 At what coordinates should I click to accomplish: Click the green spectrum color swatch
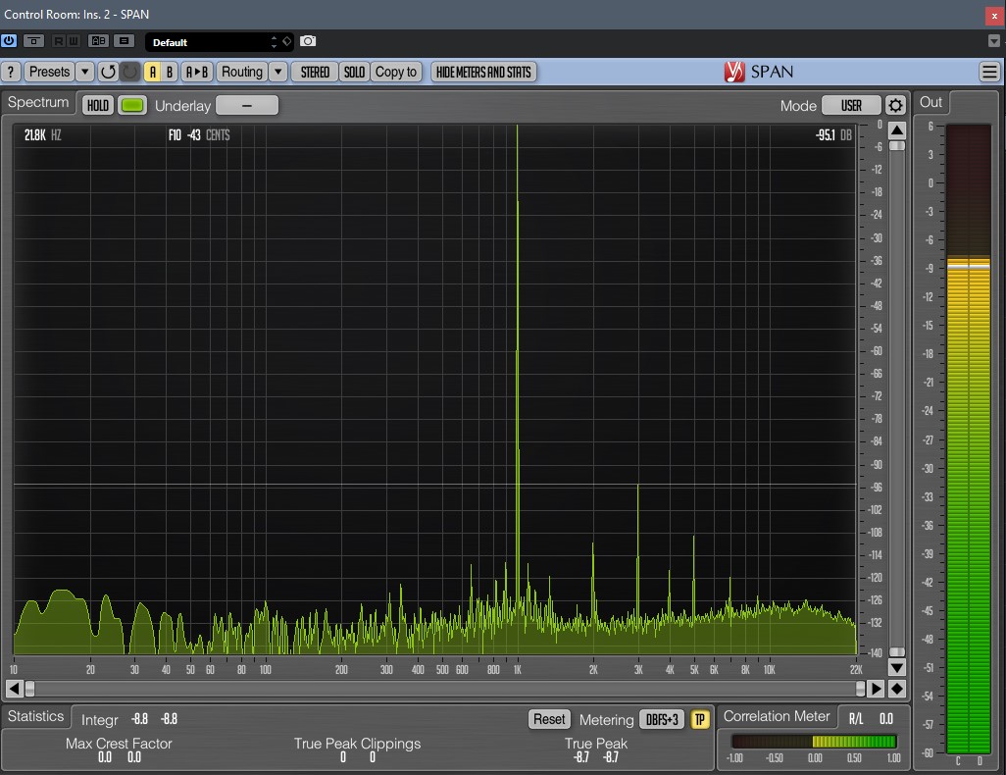(132, 105)
